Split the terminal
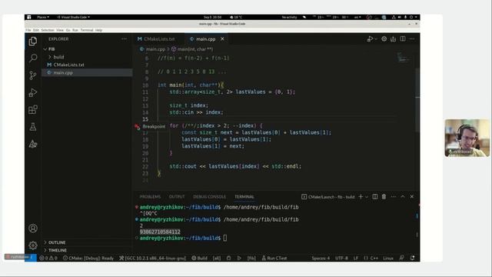Viewport: 492px width, 277px height. (x=375, y=197)
